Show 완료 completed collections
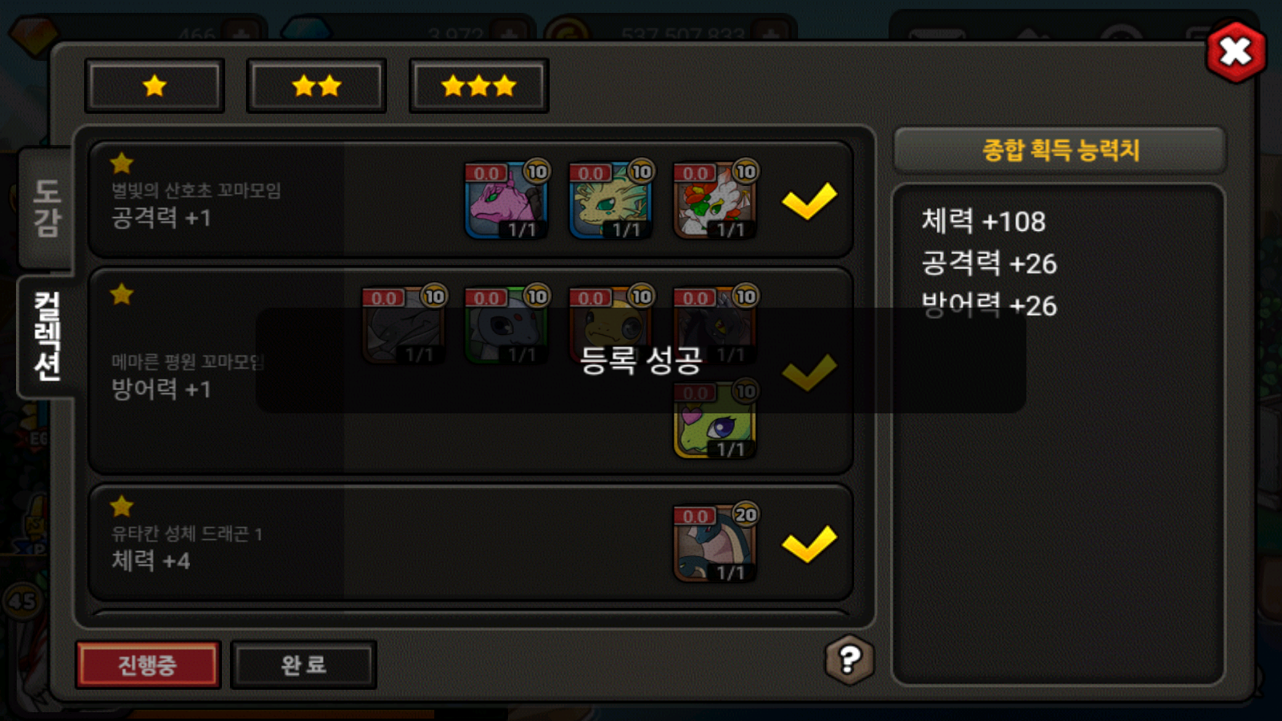 [304, 665]
